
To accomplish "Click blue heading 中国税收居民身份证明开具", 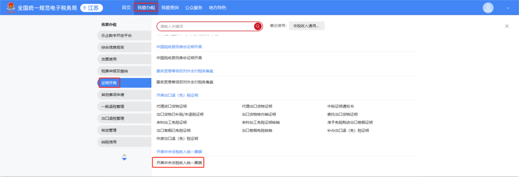I will pyautogui.click(x=179, y=47).
